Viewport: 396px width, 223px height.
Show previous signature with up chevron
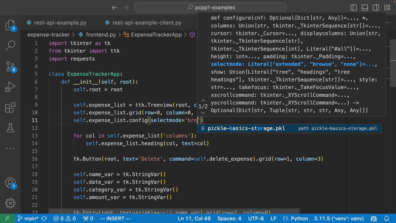[x=203, y=101]
